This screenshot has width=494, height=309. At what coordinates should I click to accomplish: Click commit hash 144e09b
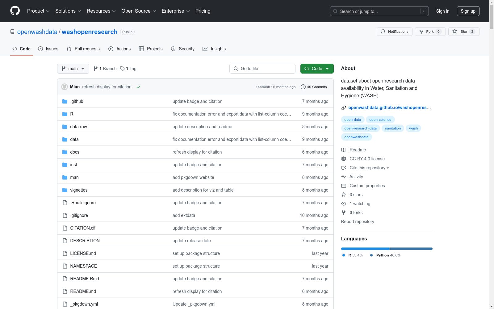[x=263, y=87]
